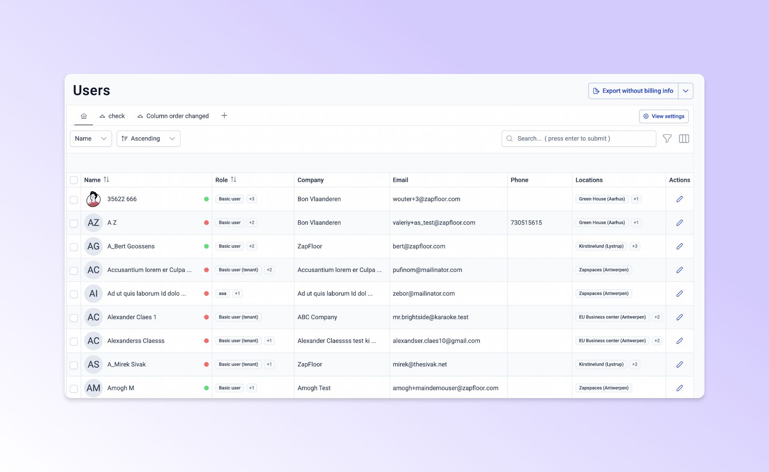
Task: Click AZ avatar initials
Action: (93, 223)
